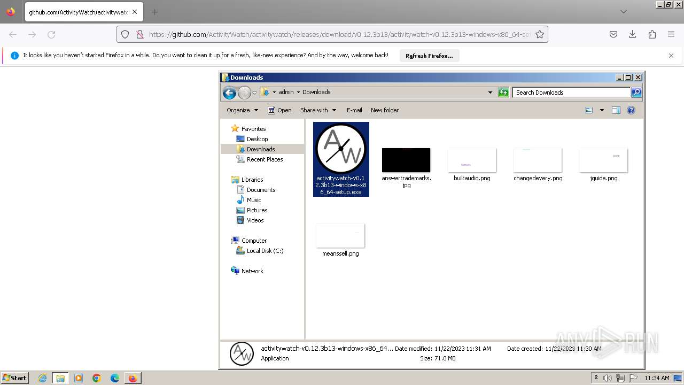Reload page in Firefox
Screen dimensions: 684x385
tap(51, 34)
